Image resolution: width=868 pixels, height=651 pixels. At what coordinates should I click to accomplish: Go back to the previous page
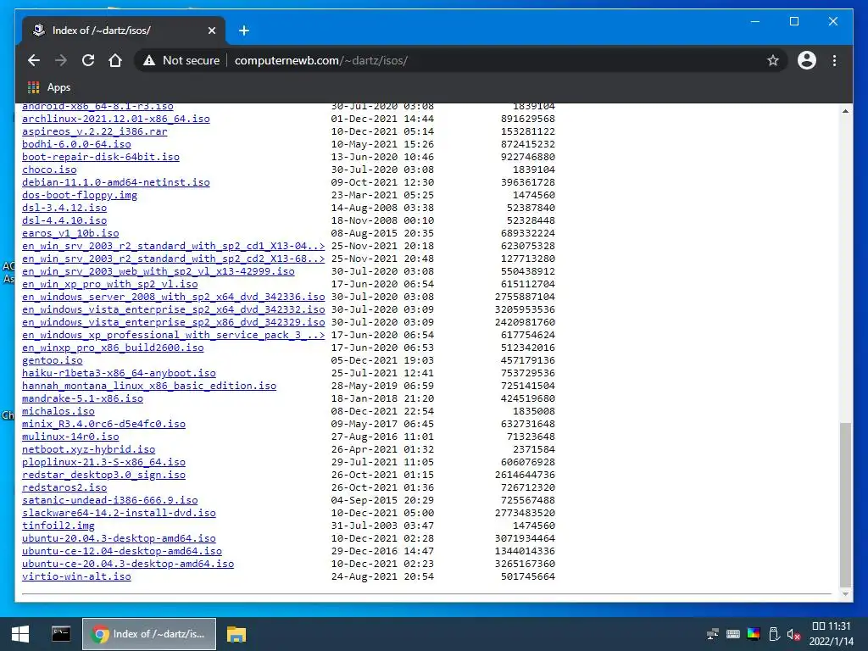point(34,60)
